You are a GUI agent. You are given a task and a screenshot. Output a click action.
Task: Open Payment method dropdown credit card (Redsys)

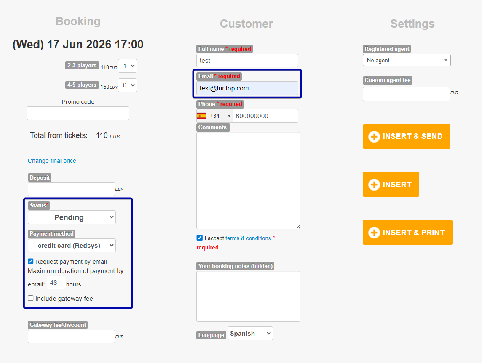pyautogui.click(x=72, y=246)
